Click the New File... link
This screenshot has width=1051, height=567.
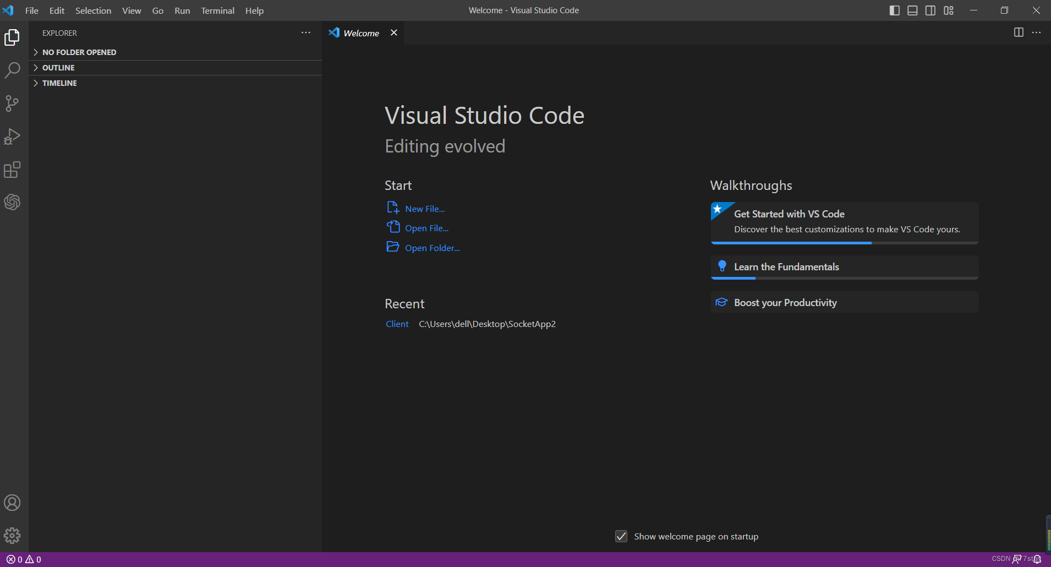point(425,209)
